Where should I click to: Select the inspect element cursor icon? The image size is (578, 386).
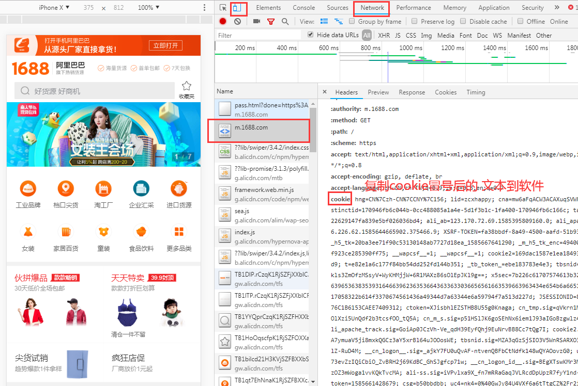pyautogui.click(x=223, y=8)
